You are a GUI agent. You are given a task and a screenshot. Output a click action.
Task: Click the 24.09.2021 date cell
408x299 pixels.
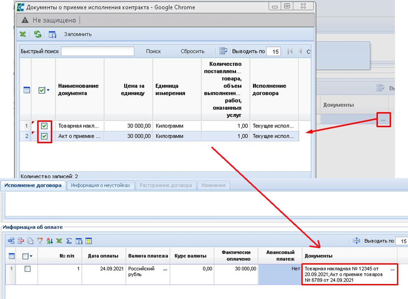[104, 274]
